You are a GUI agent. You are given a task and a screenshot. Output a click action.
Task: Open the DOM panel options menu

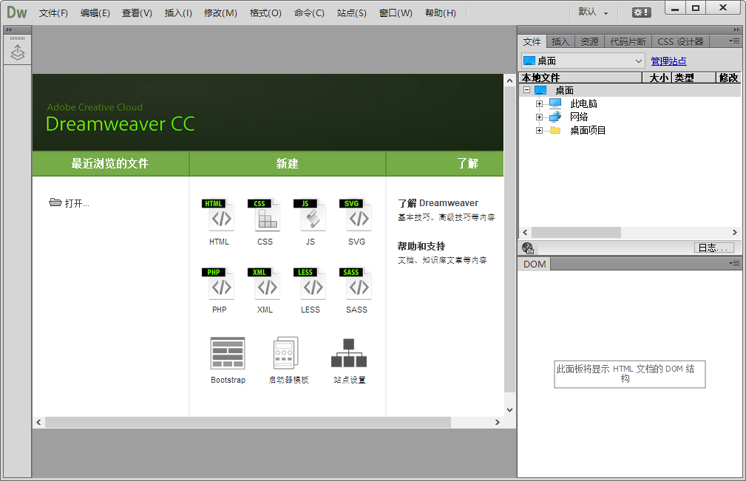coord(734,263)
